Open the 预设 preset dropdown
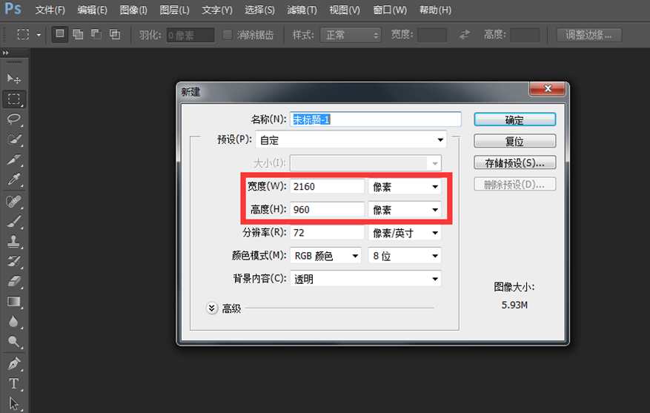The height and width of the screenshot is (413, 650). pos(351,140)
